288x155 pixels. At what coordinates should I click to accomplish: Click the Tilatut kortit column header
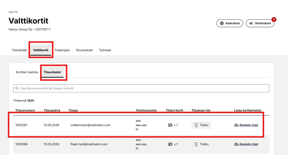175,110
